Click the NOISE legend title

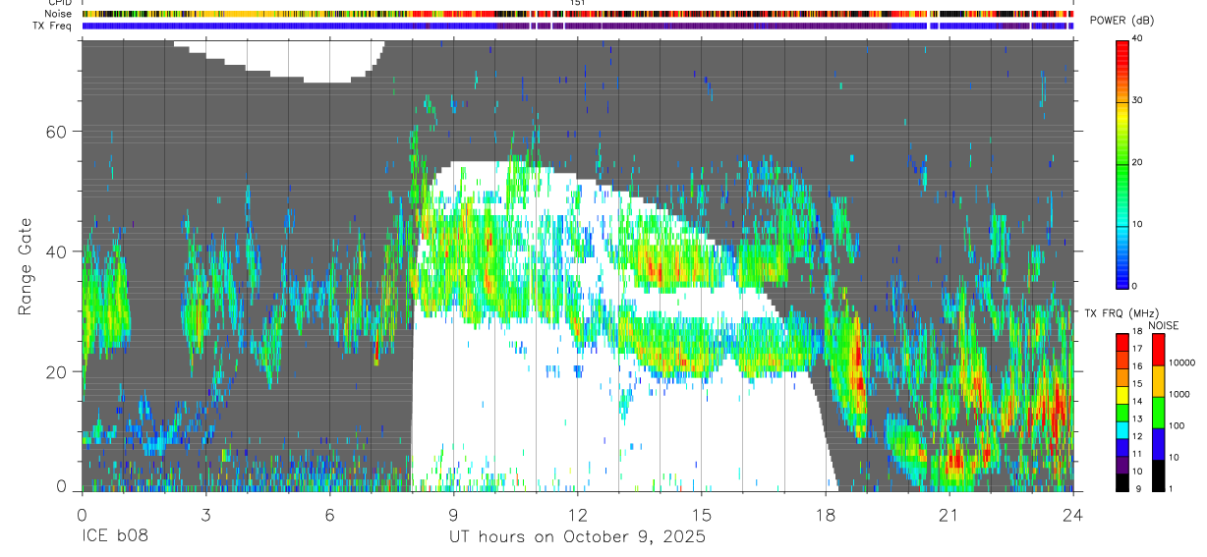coord(1164,325)
